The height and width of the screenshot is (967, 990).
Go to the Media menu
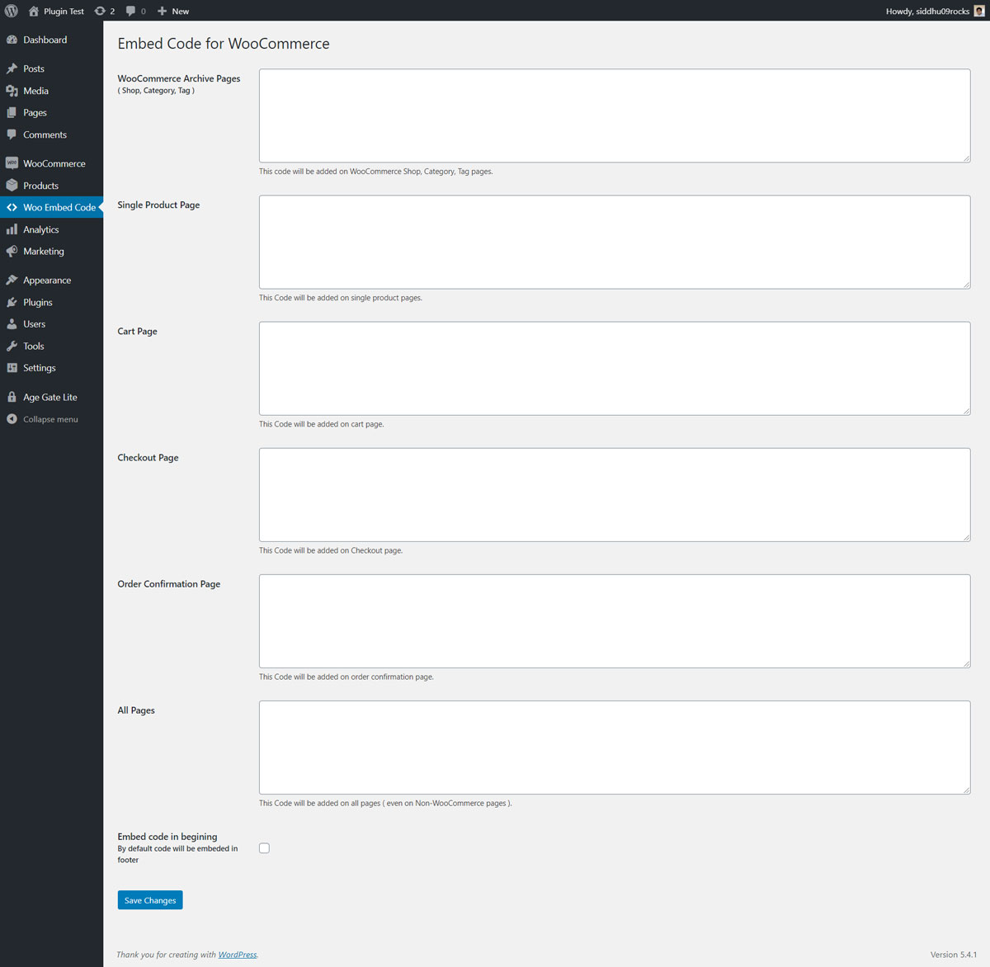tap(51, 91)
